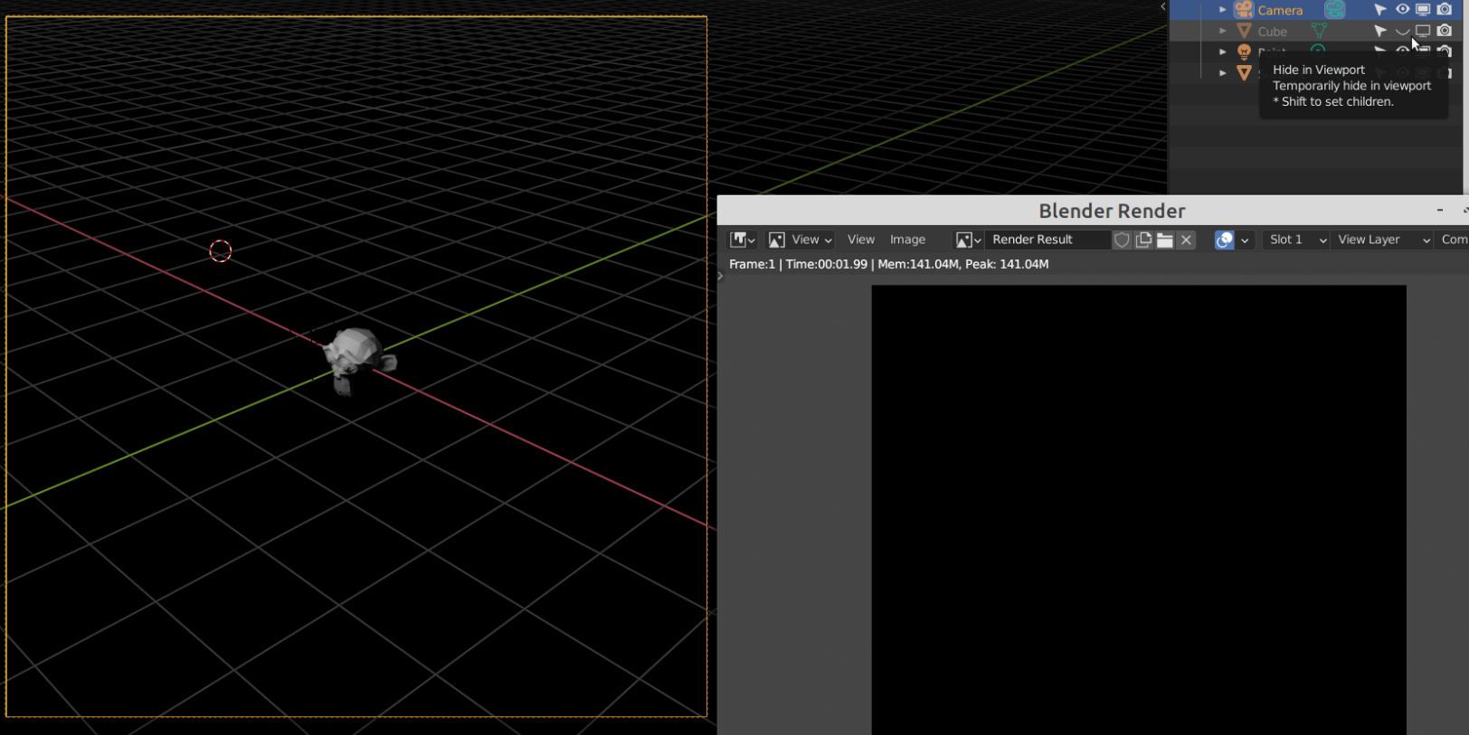The height and width of the screenshot is (735, 1469).
Task: Click the black render result image
Action: (x=1139, y=510)
